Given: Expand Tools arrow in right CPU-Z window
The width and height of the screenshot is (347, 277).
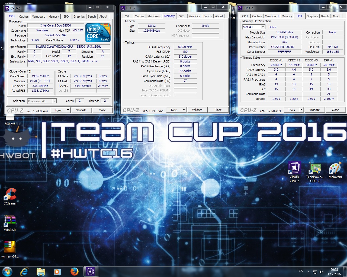Looking at the screenshot, I should pos(301,110).
